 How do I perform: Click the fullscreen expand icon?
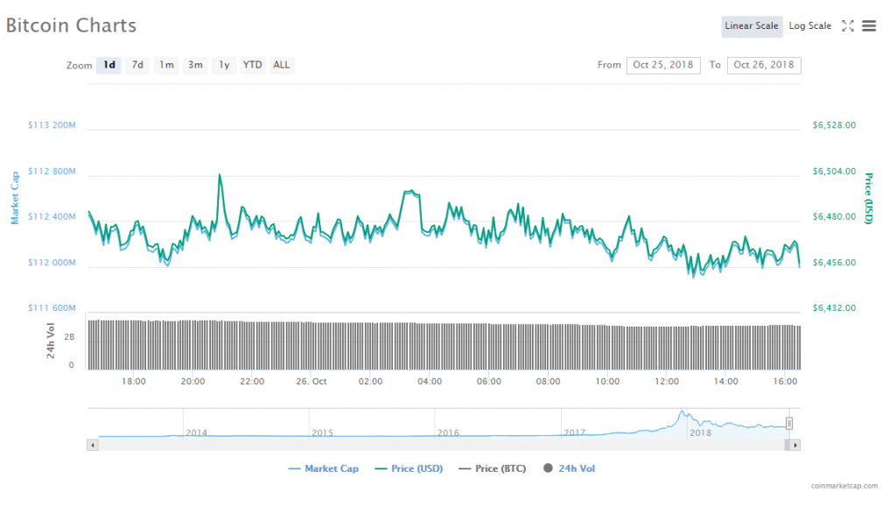pyautogui.click(x=847, y=26)
